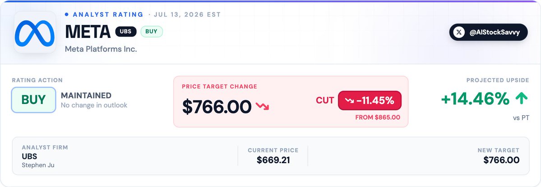Click the $766.00 price target value

(217, 107)
